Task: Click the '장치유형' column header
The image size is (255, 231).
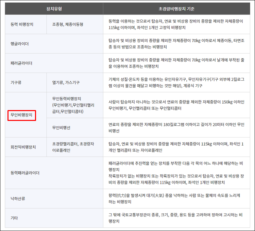Action: [54, 9]
